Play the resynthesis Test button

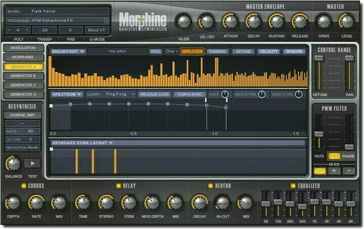[32, 163]
